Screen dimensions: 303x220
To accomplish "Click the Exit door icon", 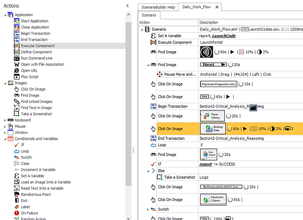I will coord(17,201).
